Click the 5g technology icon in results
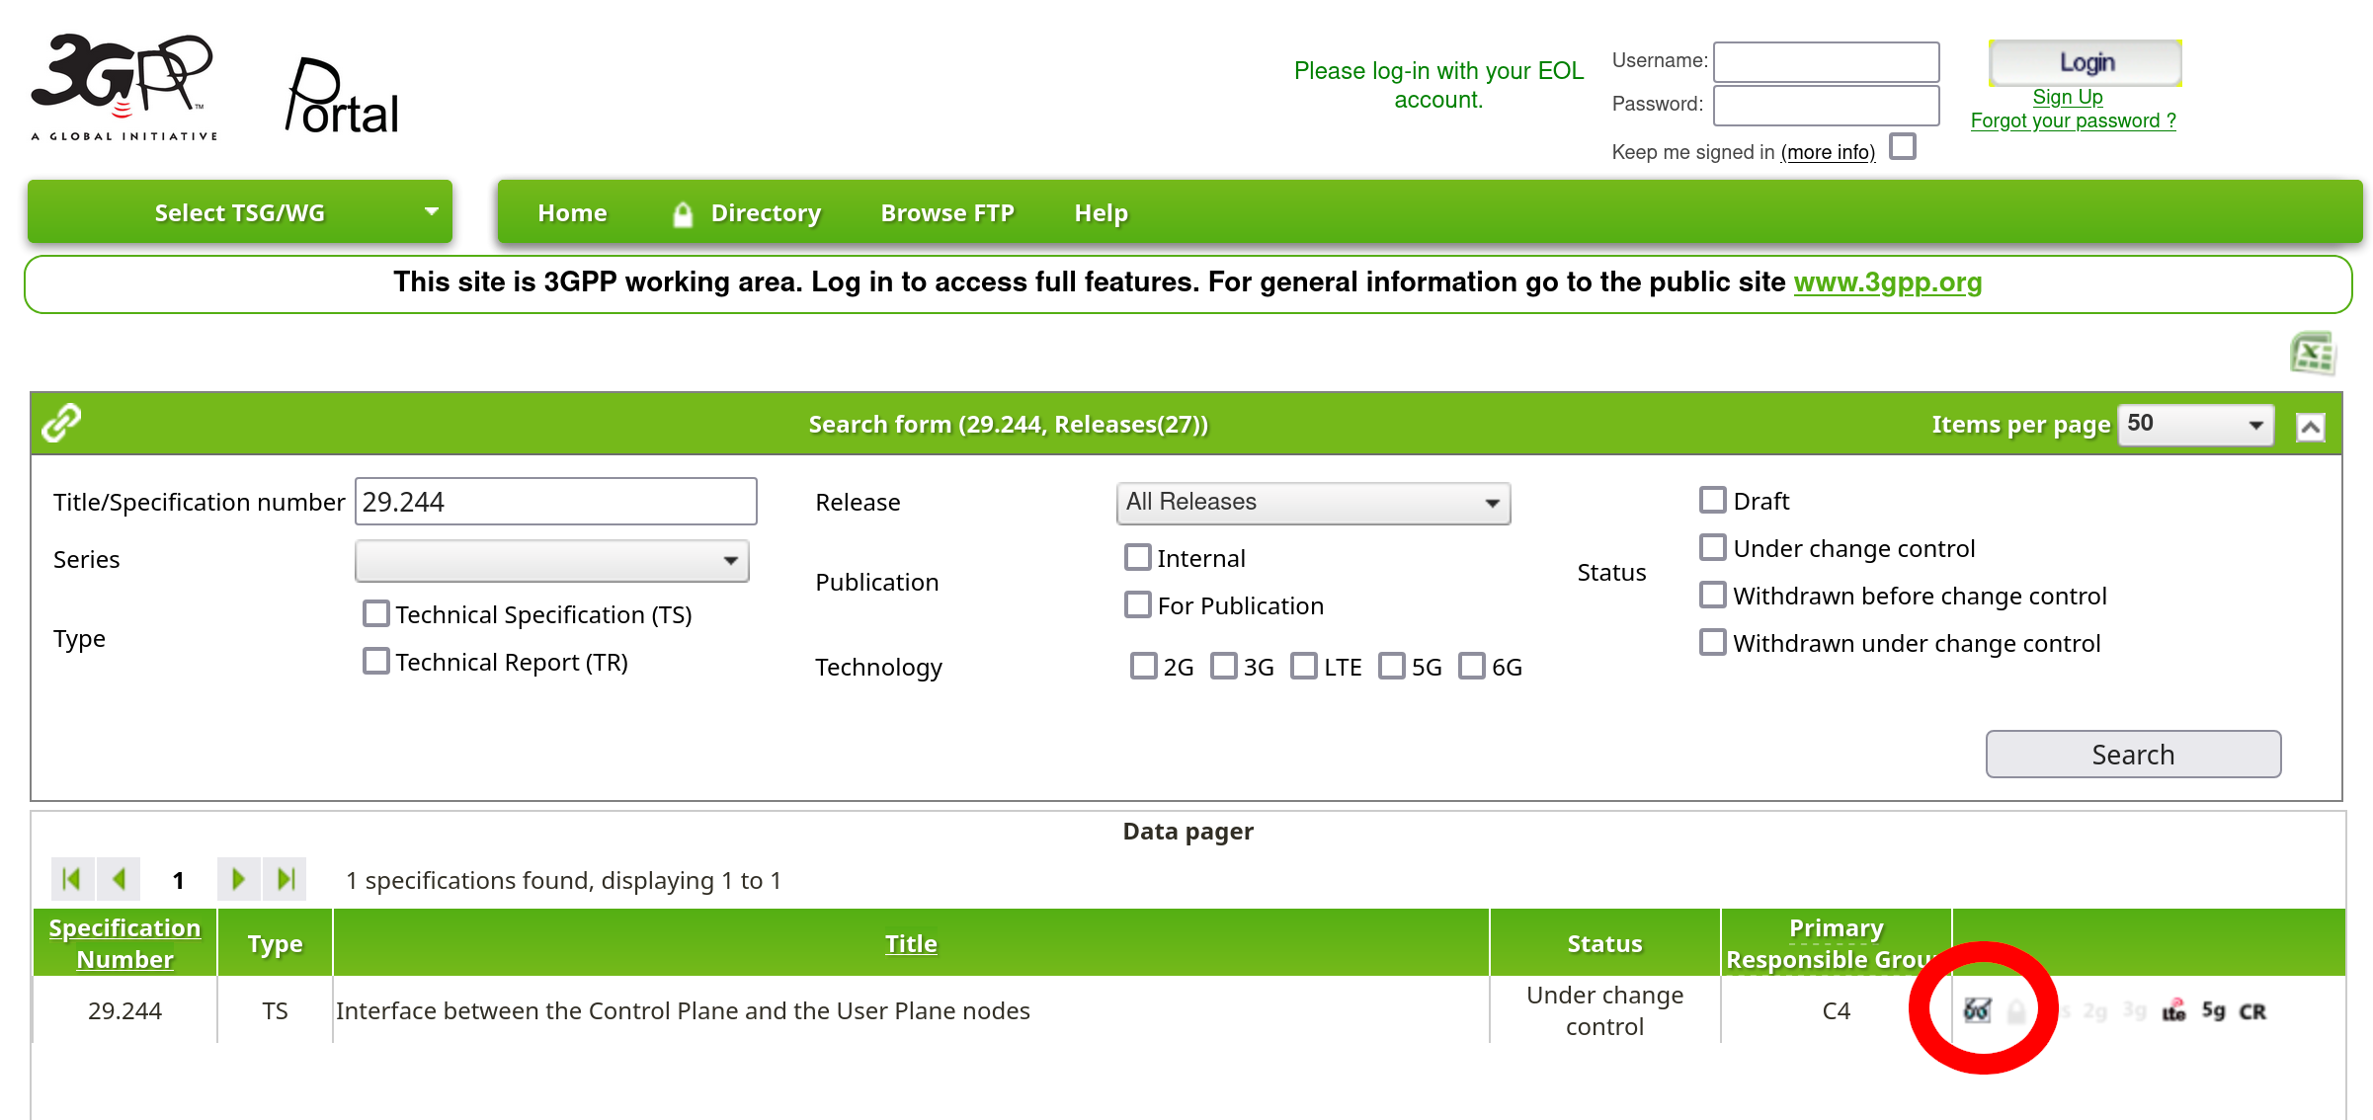The height and width of the screenshot is (1120, 2373). tap(2213, 1010)
